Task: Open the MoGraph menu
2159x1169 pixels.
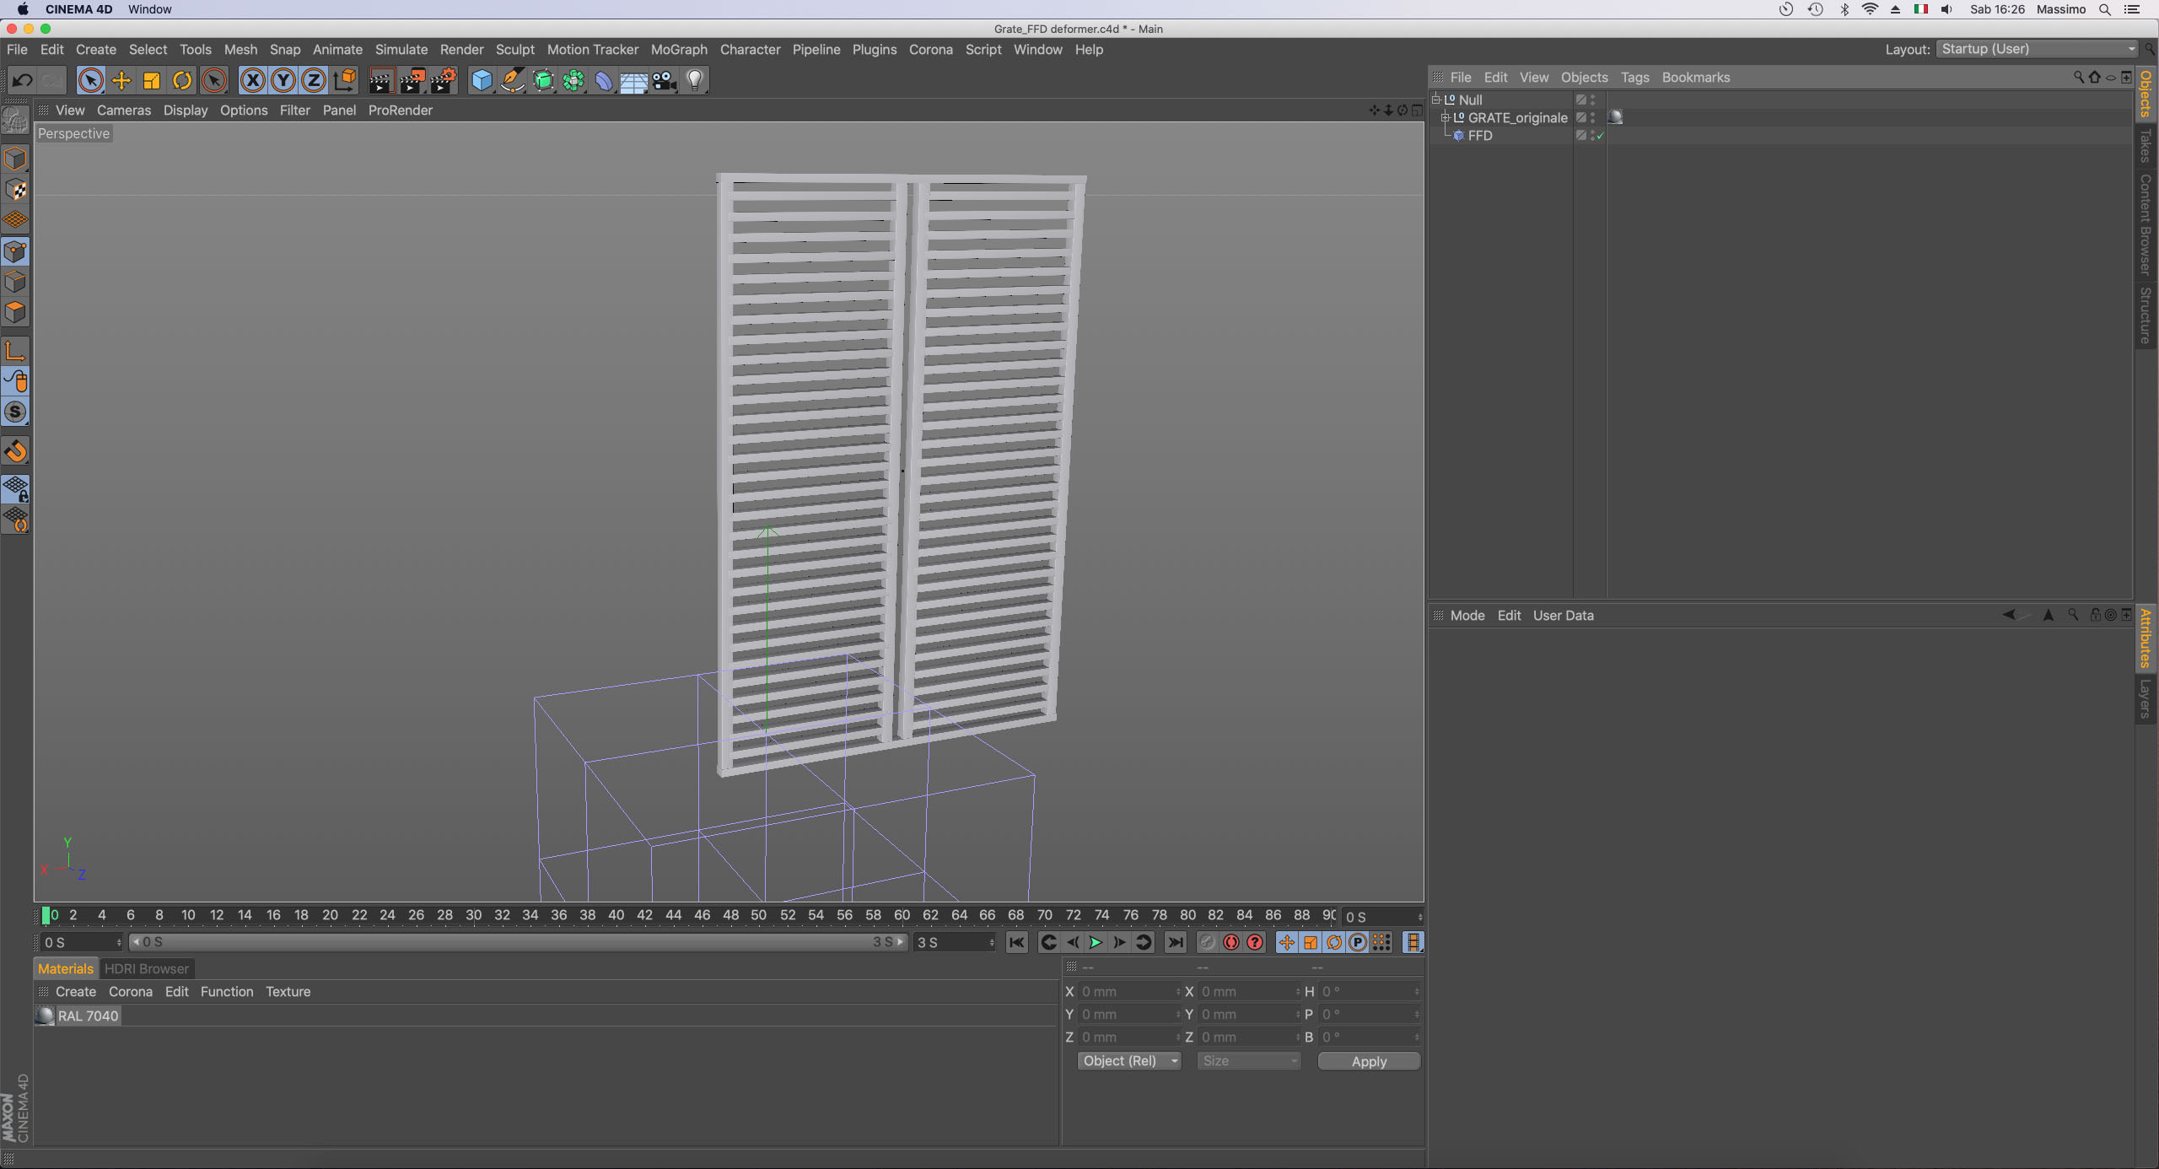Action: [x=678, y=50]
